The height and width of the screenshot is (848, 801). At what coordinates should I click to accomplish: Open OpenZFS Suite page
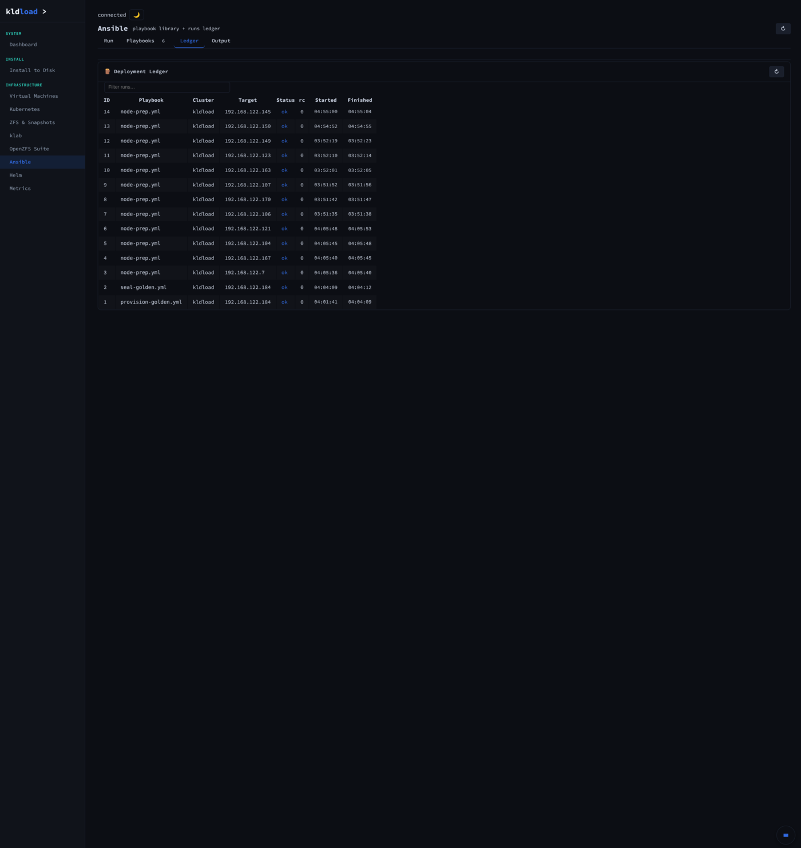click(42, 149)
